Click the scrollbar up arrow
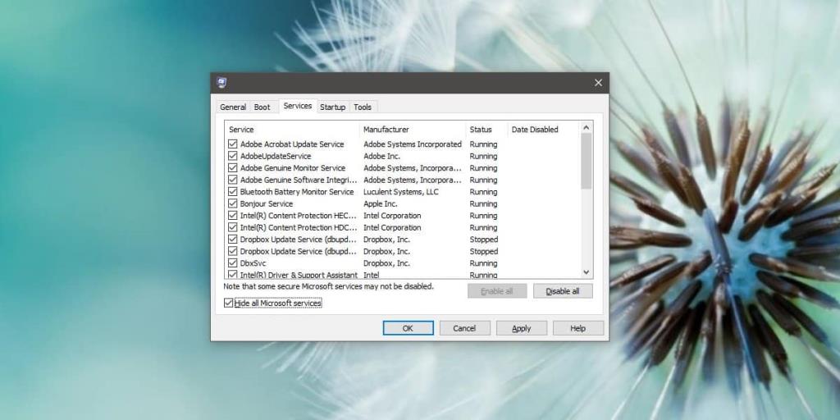The height and width of the screenshot is (420, 840). point(586,127)
